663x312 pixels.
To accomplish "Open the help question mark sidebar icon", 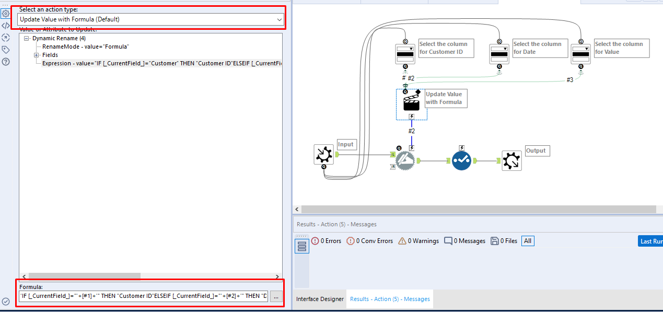I will [6, 62].
